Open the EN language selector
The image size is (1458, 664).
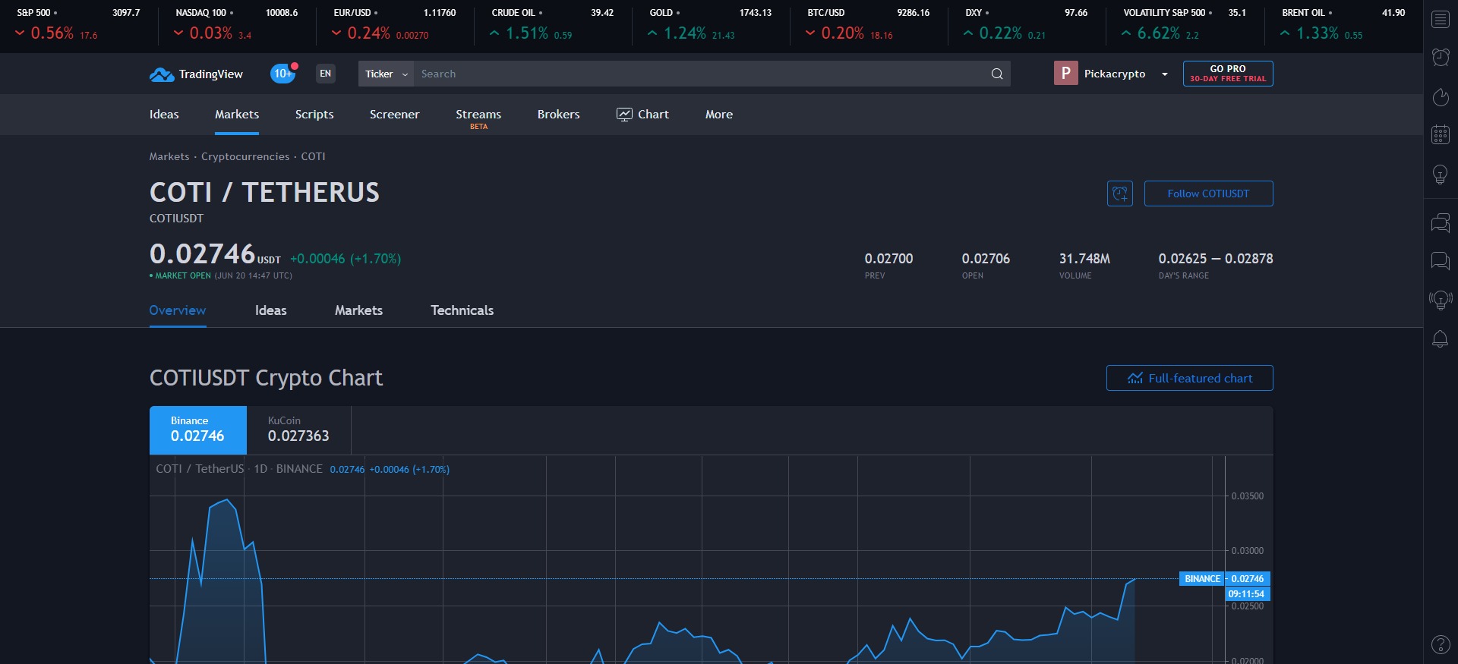coord(326,74)
